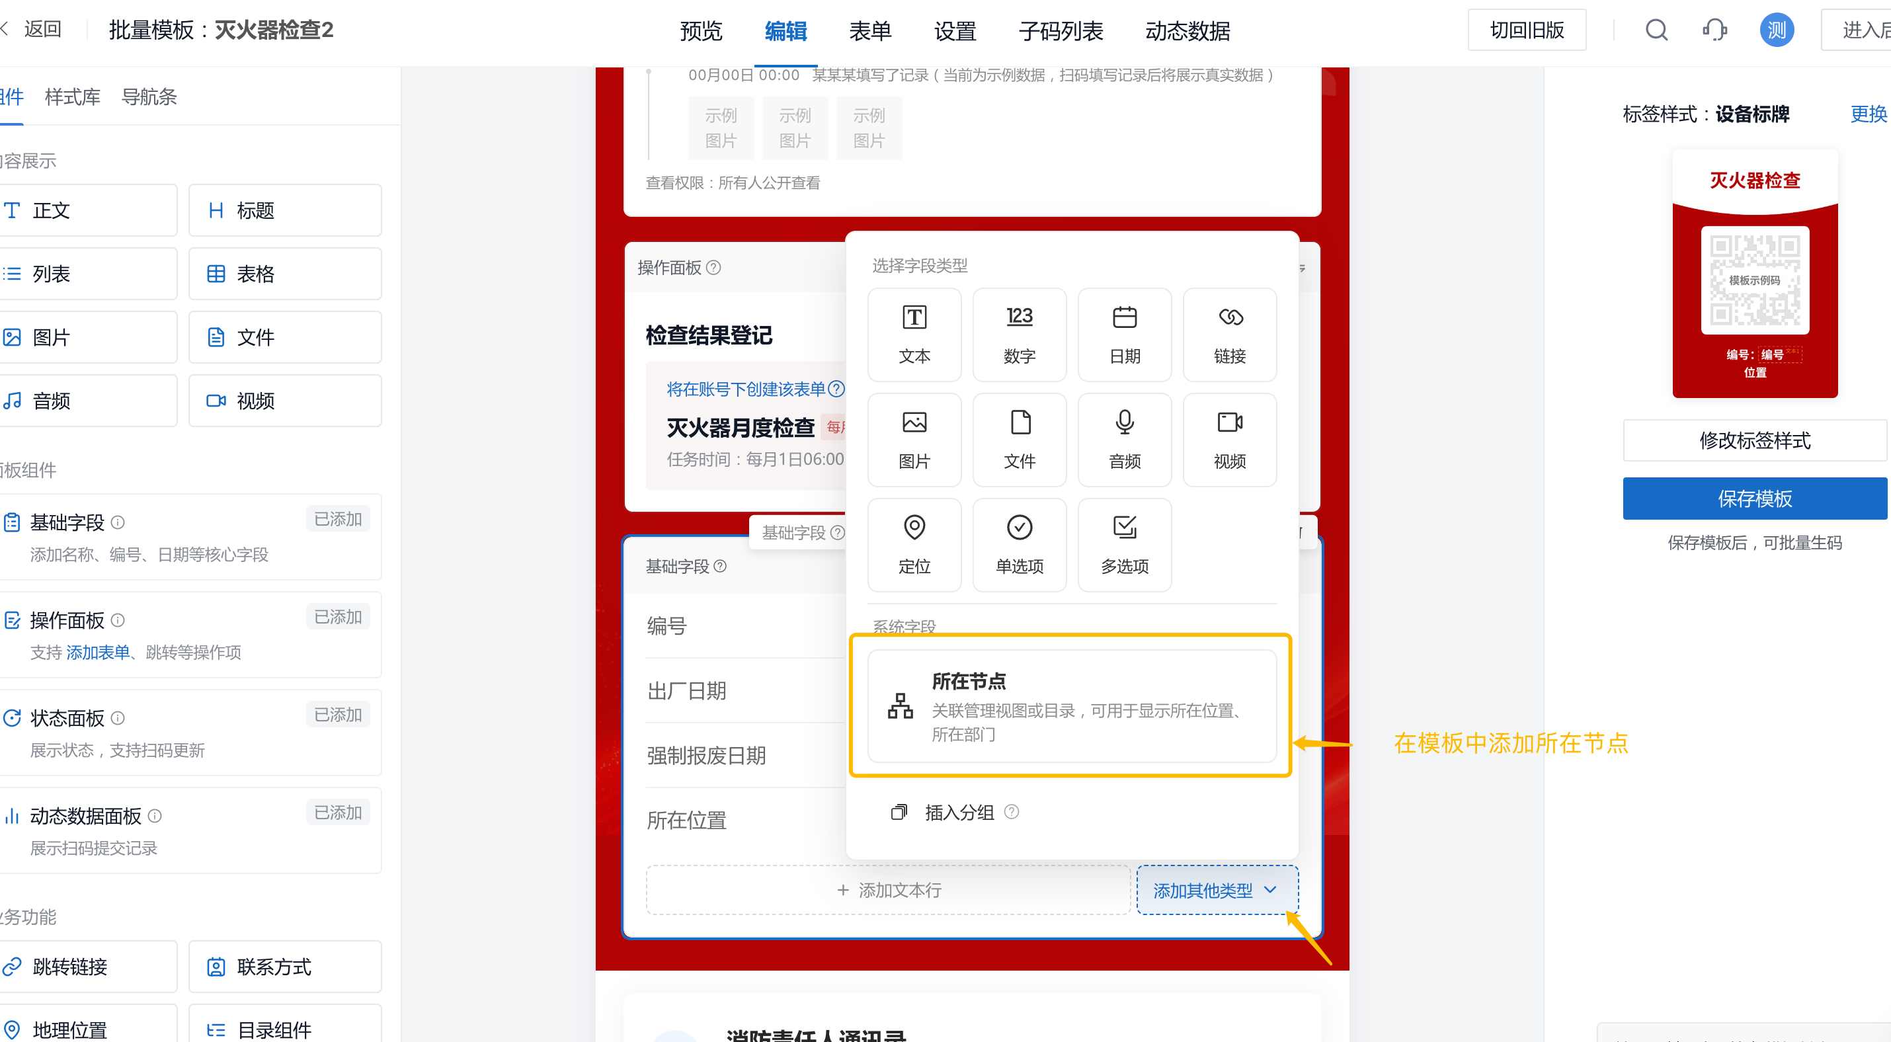Add a 文件 file component from sidebar
The width and height of the screenshot is (1891, 1042).
click(285, 338)
